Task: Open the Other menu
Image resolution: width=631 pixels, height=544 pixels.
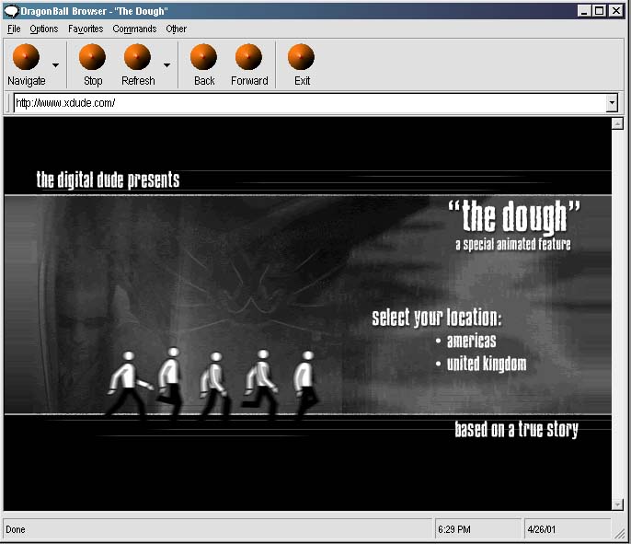Action: coord(176,29)
